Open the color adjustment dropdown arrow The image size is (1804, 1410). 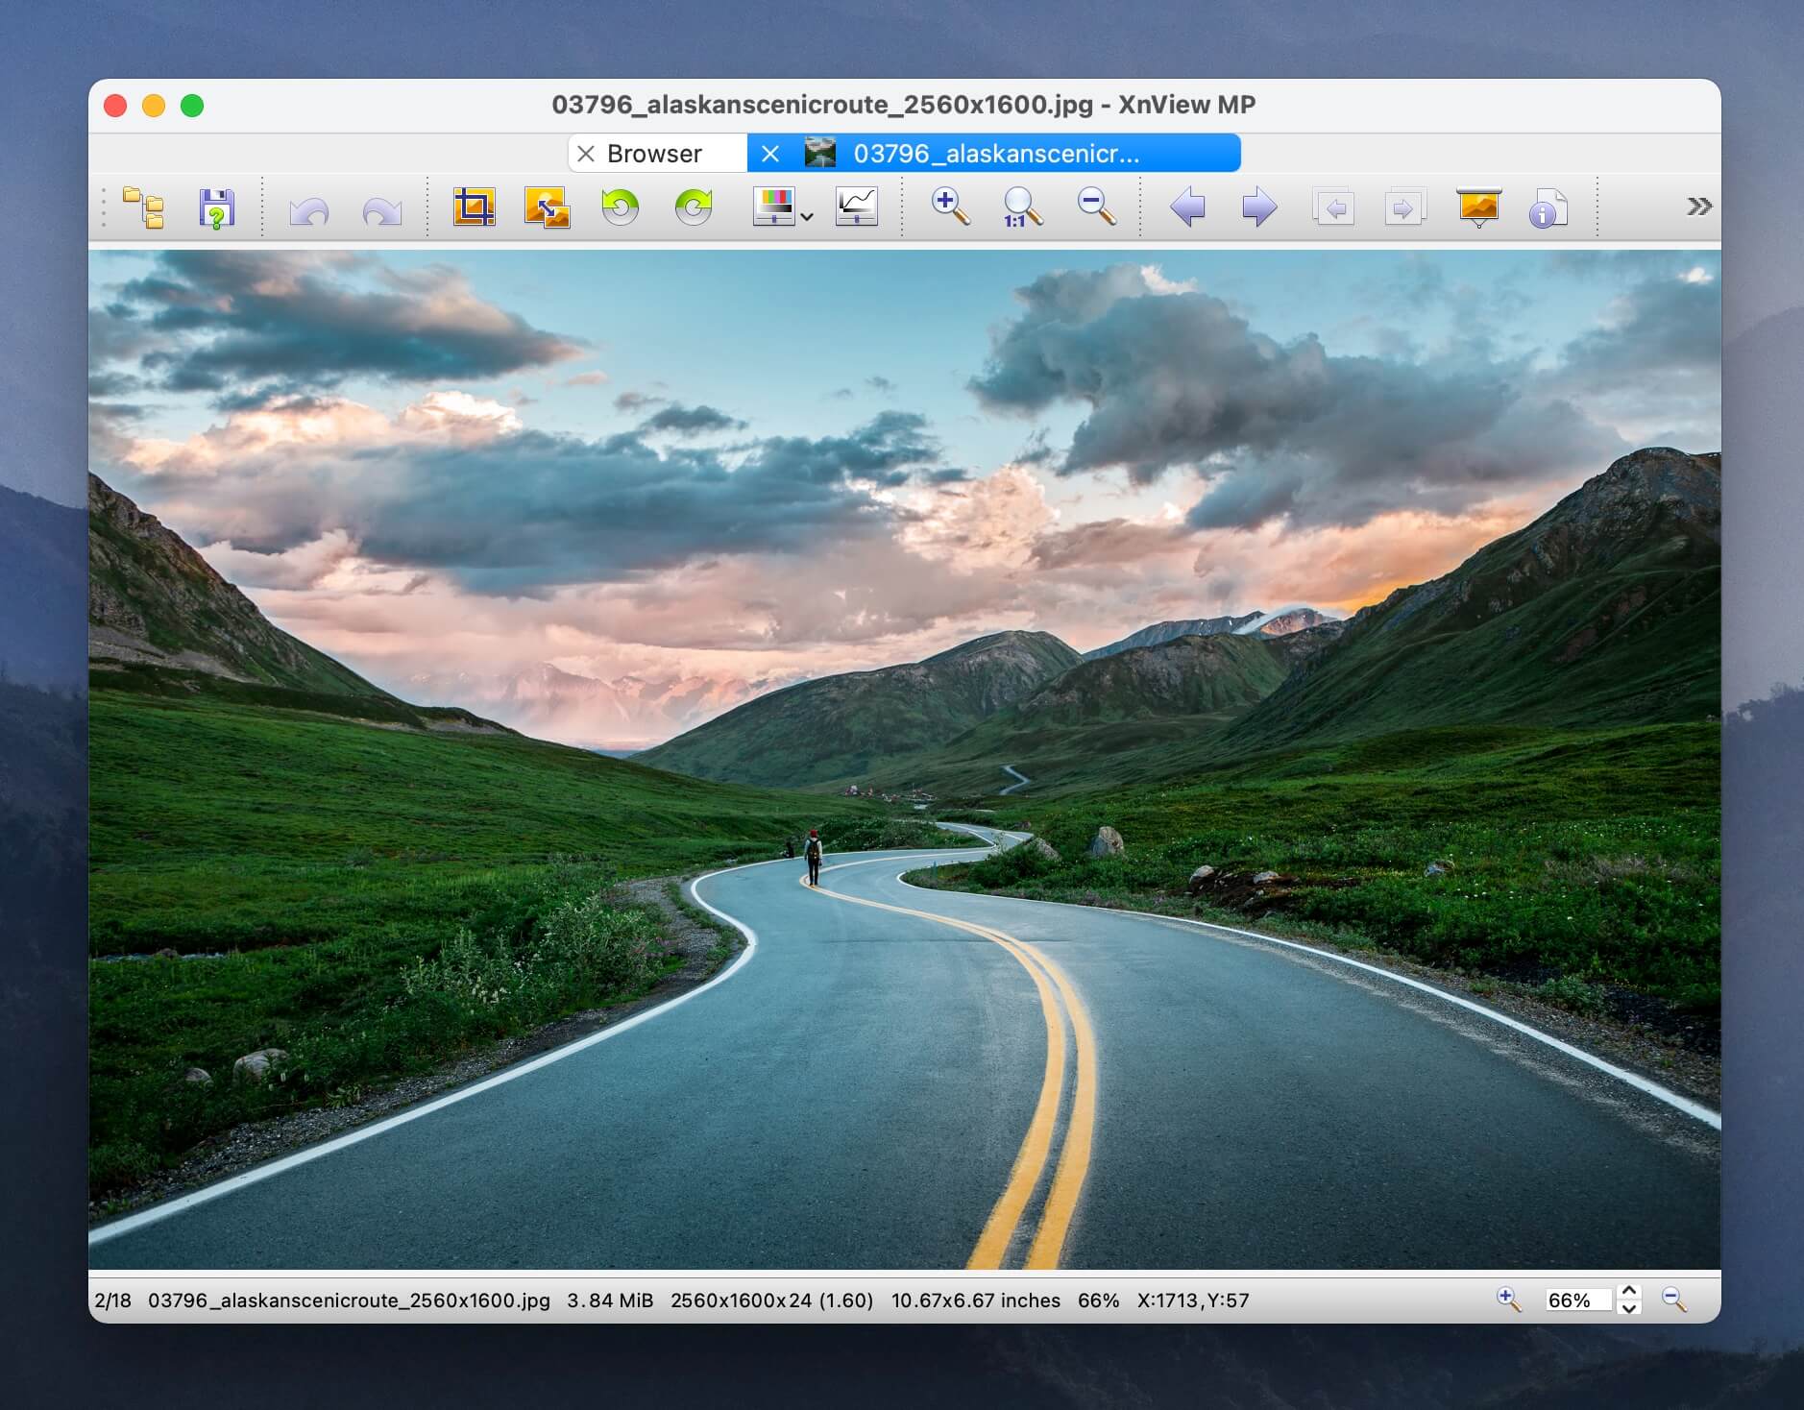(807, 213)
